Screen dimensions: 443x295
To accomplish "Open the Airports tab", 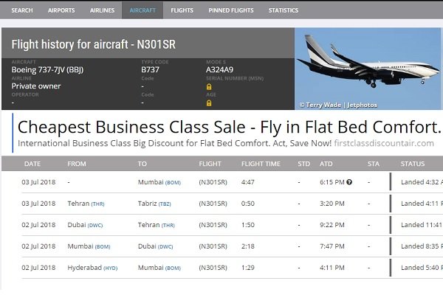I will pyautogui.click(x=61, y=10).
